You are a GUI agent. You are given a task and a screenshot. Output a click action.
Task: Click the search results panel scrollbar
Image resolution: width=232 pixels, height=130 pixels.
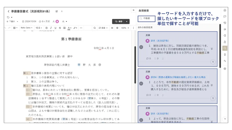click(220, 46)
